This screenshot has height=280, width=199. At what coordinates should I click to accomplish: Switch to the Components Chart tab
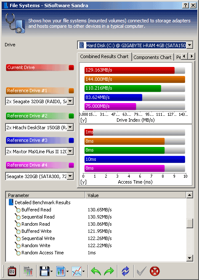(152, 57)
